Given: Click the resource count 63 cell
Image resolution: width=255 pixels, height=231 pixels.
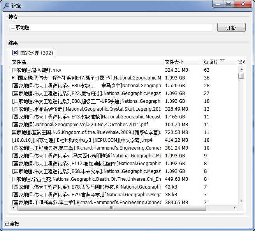Looking at the screenshot, I should 207,70.
